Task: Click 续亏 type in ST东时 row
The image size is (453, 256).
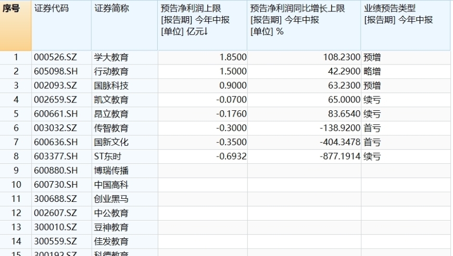Action: pyautogui.click(x=372, y=156)
